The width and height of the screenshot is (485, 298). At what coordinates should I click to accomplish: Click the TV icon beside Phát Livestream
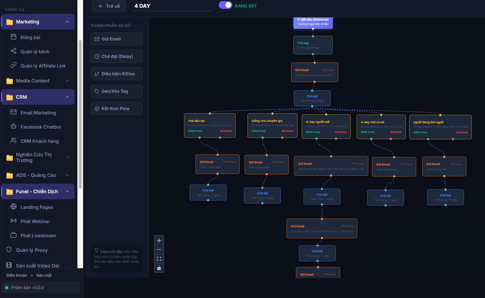point(13,235)
